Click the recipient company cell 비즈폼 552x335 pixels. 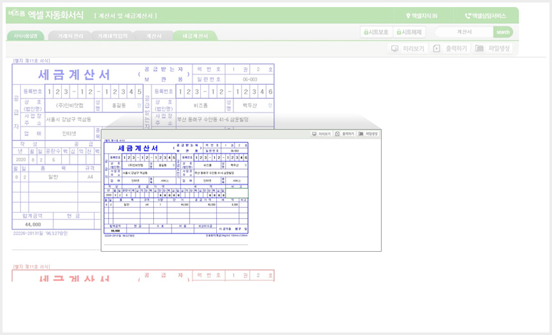(200, 106)
